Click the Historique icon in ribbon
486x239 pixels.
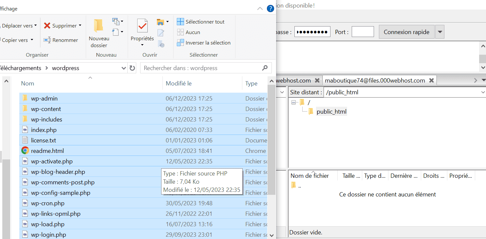click(160, 44)
